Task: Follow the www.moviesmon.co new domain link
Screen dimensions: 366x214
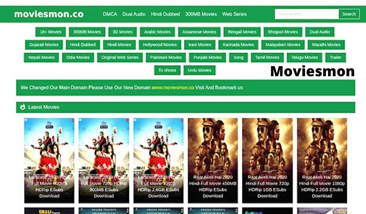Action: 173,88
